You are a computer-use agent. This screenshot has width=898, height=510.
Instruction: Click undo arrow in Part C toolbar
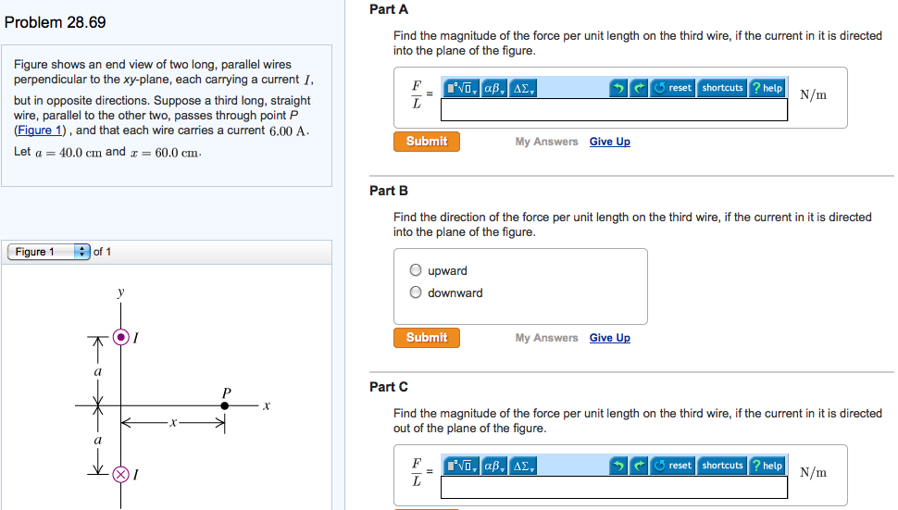pos(618,466)
